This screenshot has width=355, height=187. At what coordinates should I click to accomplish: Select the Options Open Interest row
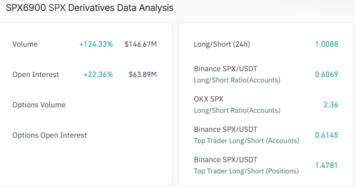[50, 135]
